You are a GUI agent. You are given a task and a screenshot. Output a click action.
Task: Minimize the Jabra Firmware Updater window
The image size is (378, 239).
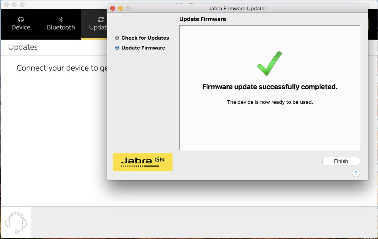[x=121, y=8]
